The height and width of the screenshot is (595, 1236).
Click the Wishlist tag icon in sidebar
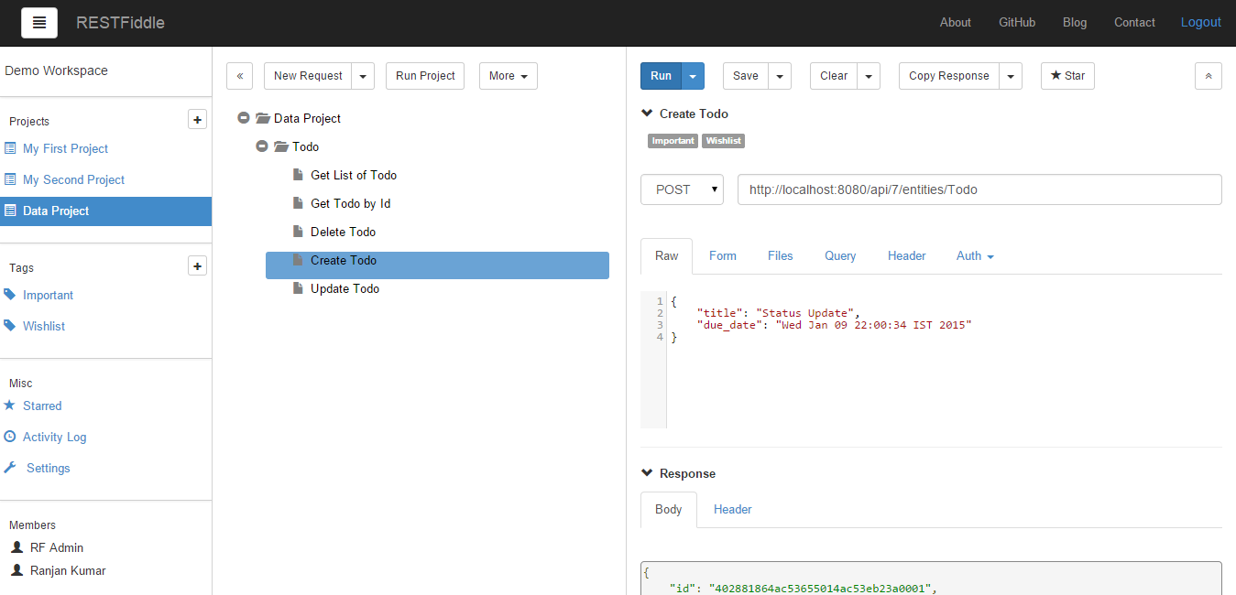click(x=10, y=326)
